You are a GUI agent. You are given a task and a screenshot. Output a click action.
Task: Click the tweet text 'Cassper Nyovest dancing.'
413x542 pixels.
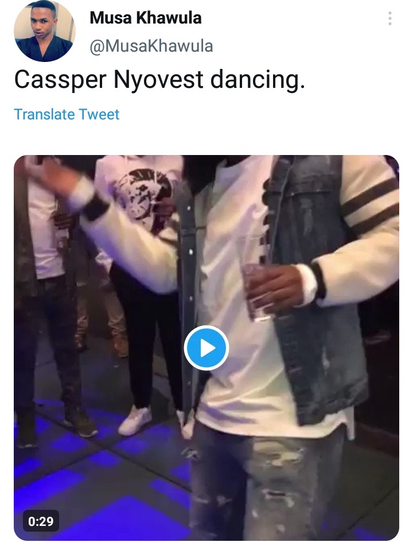[159, 80]
